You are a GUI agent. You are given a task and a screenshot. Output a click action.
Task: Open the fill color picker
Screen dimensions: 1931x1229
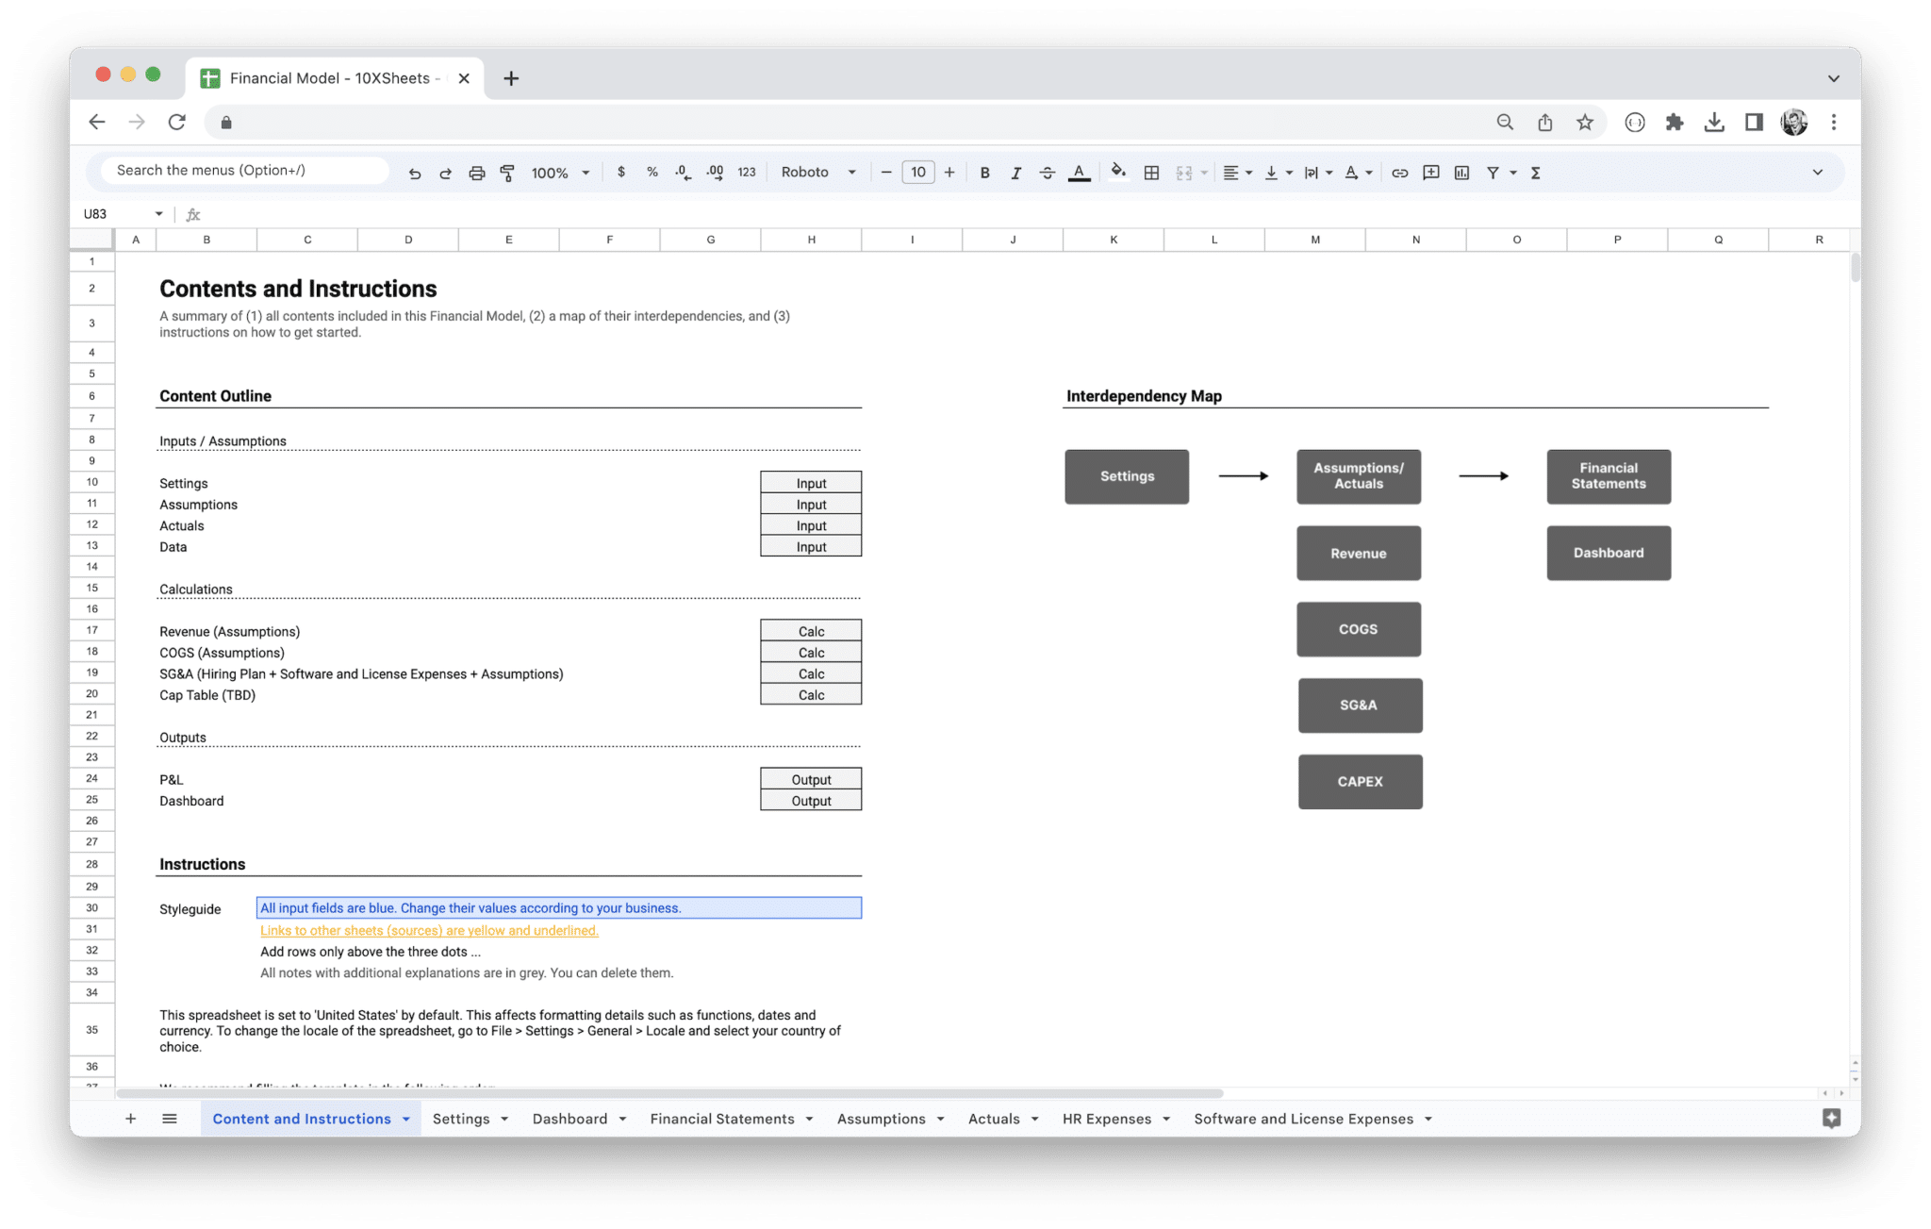(1118, 172)
